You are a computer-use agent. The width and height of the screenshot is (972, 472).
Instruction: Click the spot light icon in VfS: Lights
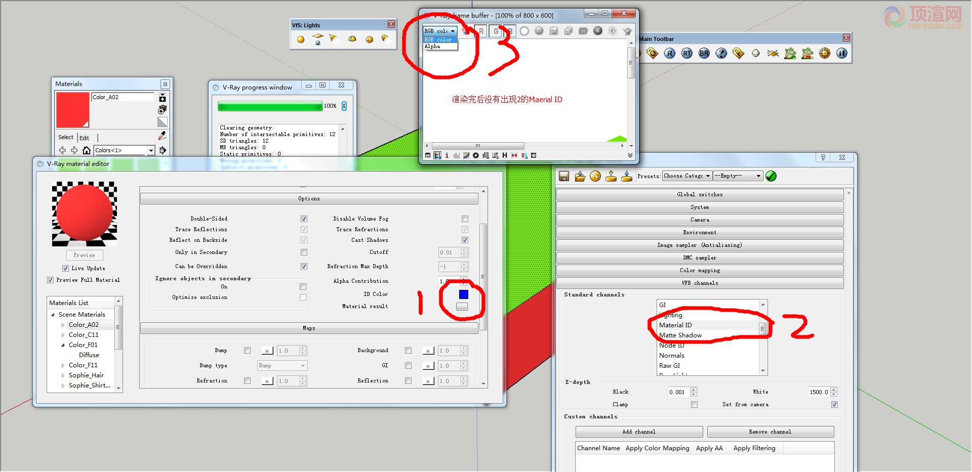click(333, 38)
